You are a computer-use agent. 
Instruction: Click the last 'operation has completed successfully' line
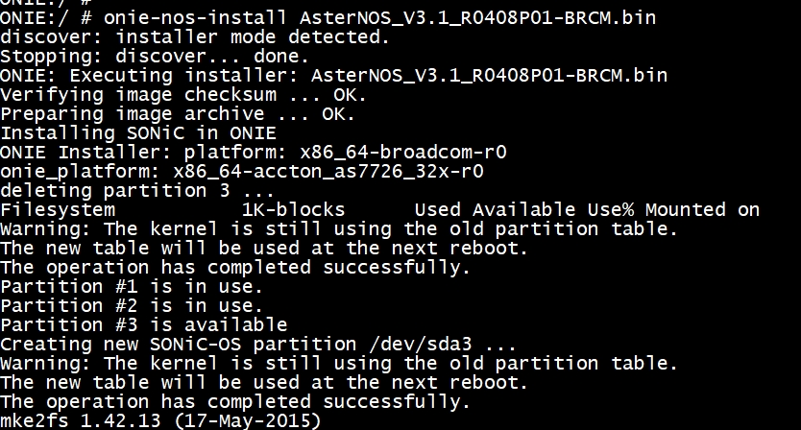click(x=235, y=402)
